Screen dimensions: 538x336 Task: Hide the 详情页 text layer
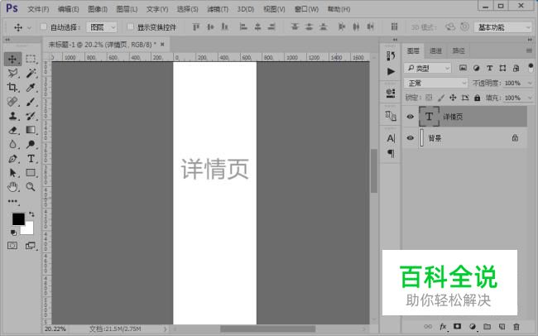click(411, 118)
